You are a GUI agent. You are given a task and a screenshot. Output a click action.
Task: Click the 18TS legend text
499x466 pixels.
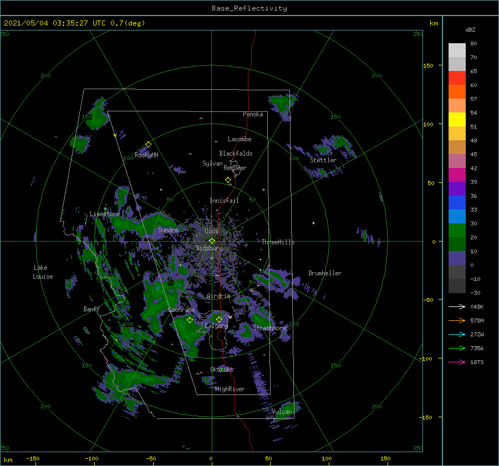(x=477, y=362)
